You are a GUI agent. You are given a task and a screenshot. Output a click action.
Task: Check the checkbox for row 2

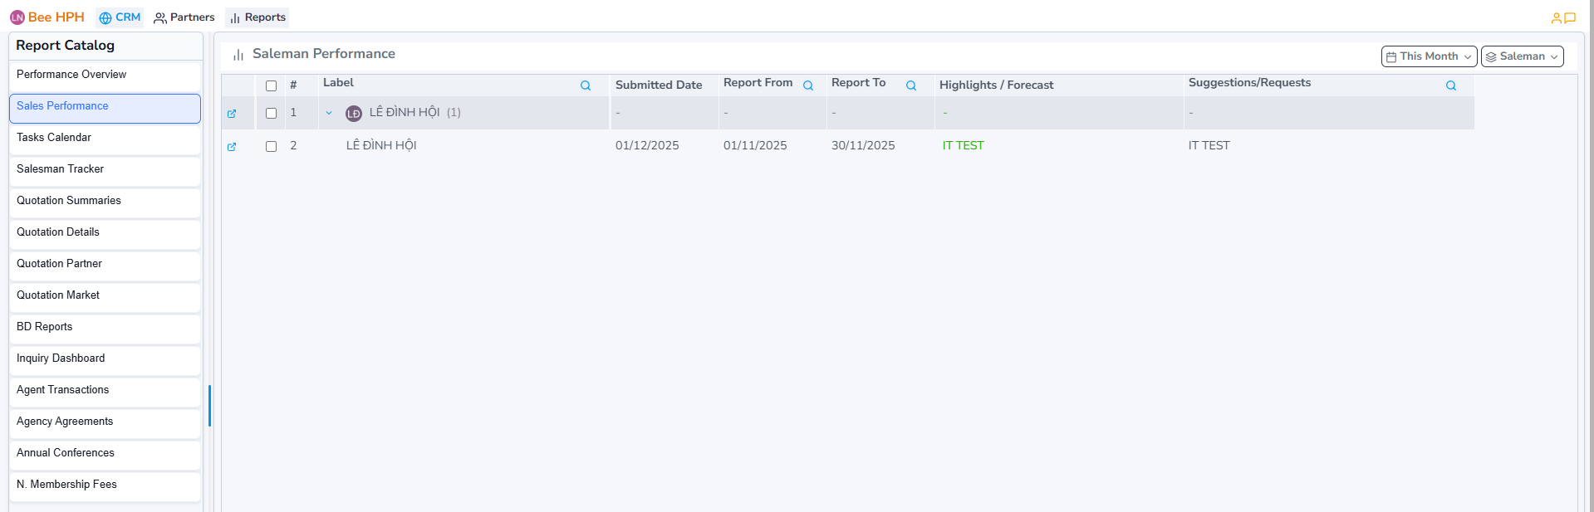(x=271, y=147)
